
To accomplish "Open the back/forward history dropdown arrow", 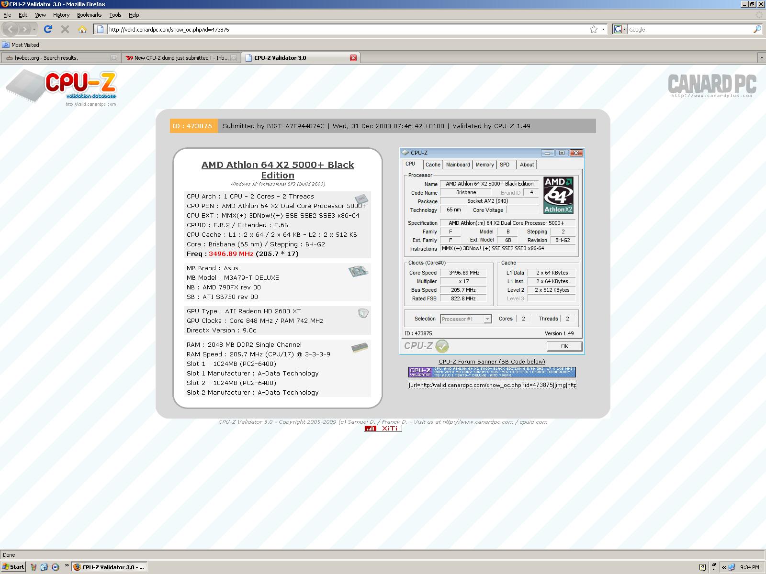I will [34, 29].
